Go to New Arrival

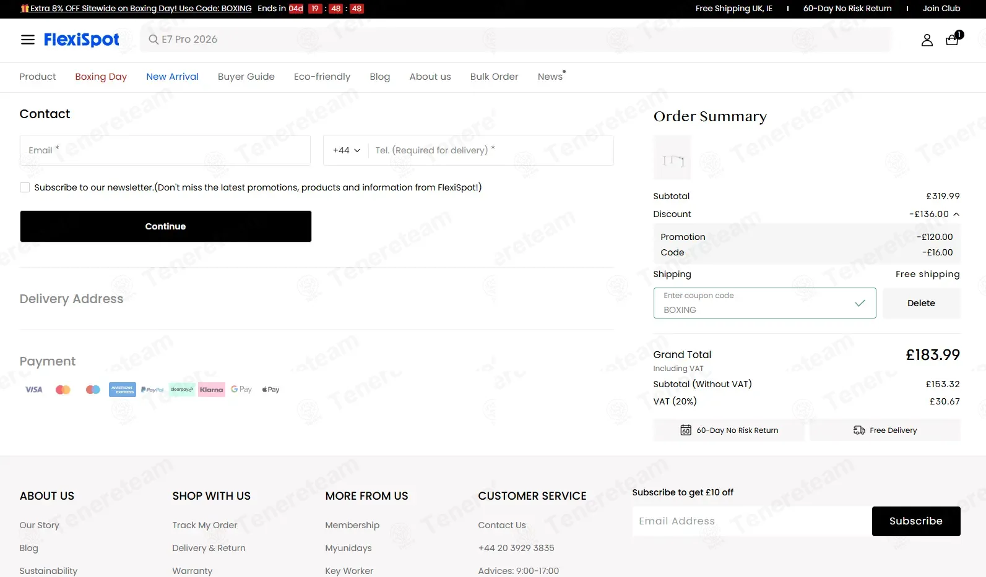pyautogui.click(x=172, y=77)
